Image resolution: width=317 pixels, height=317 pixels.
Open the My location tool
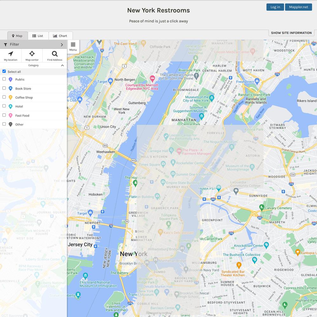click(10, 55)
